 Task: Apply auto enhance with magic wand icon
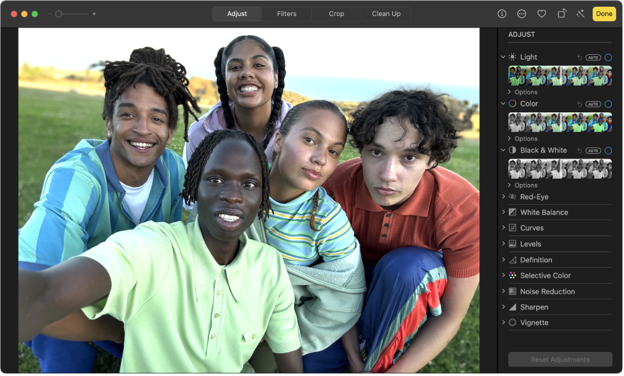point(580,14)
